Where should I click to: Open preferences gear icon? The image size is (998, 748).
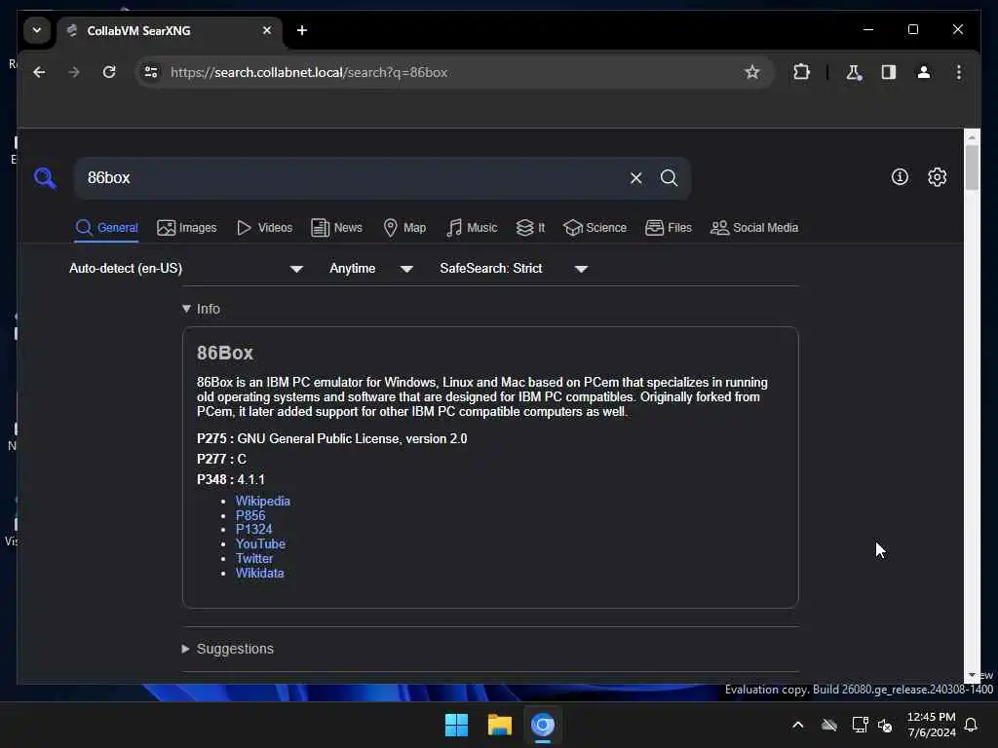937,177
